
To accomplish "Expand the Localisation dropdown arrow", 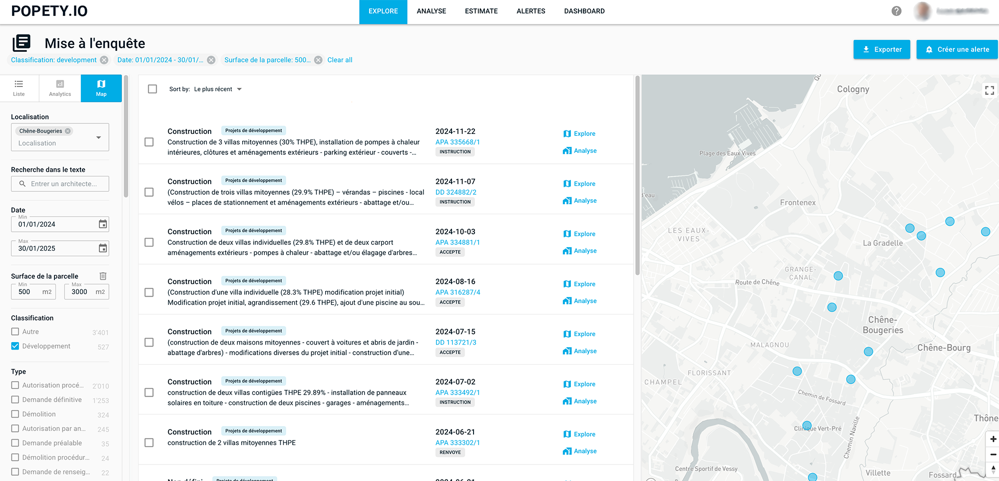I will tap(98, 137).
